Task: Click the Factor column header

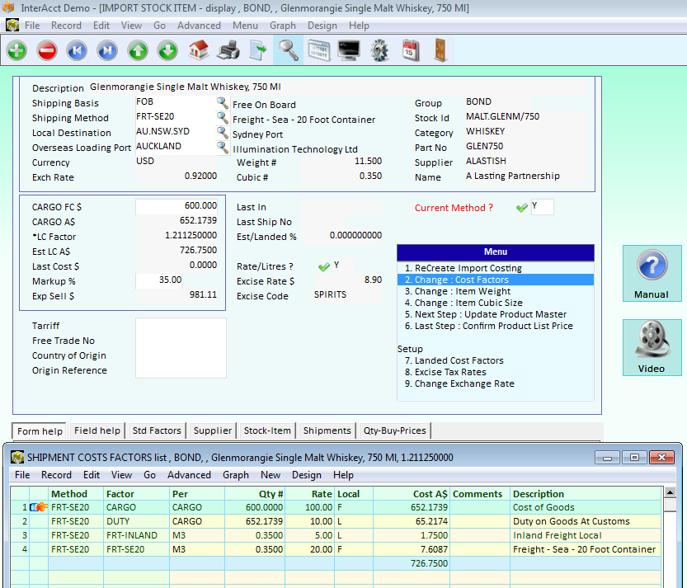Action: 136,494
